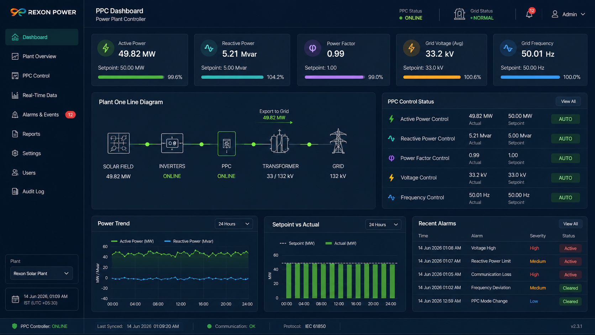Select the Inverters diagram icon
Viewport: 595px width, 335px height.
(172, 143)
